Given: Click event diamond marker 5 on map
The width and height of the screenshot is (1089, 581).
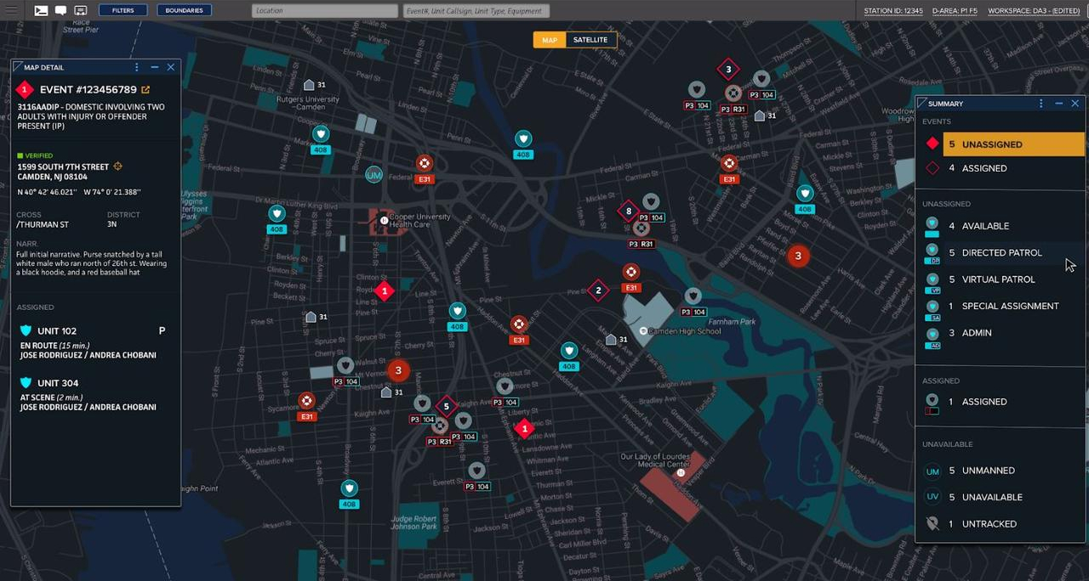Looking at the screenshot, I should [x=446, y=406].
